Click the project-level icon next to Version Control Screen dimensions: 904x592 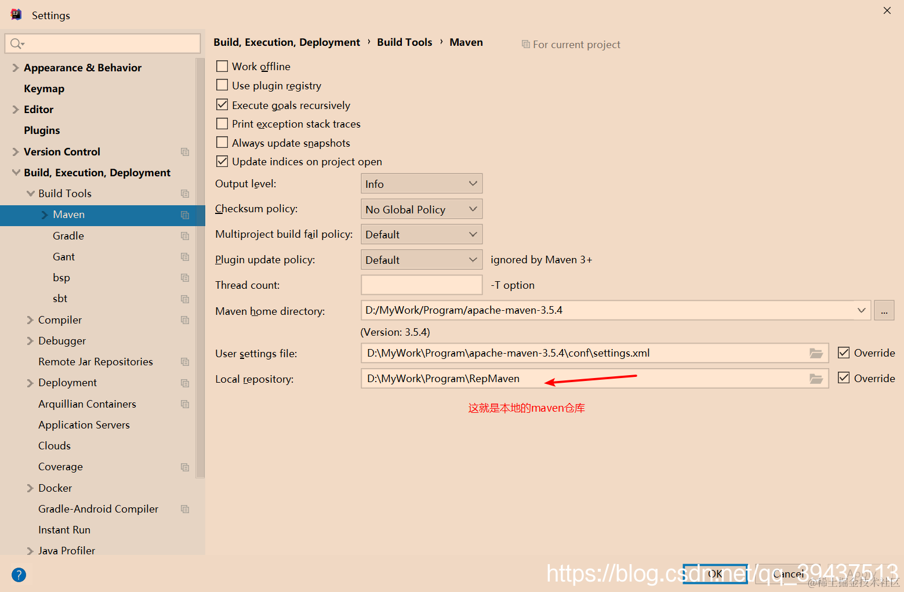point(185,152)
